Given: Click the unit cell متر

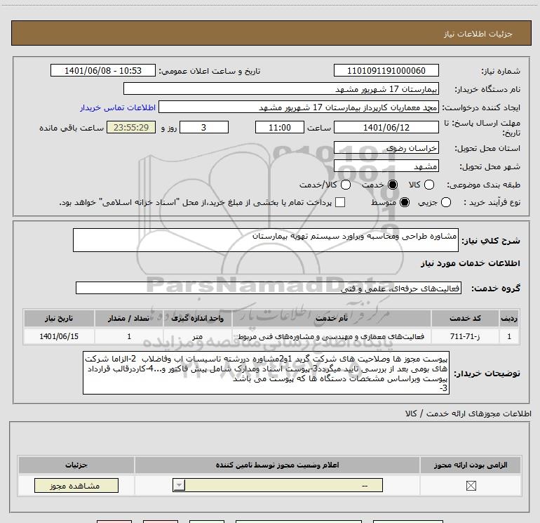Looking at the screenshot, I should point(197,336).
